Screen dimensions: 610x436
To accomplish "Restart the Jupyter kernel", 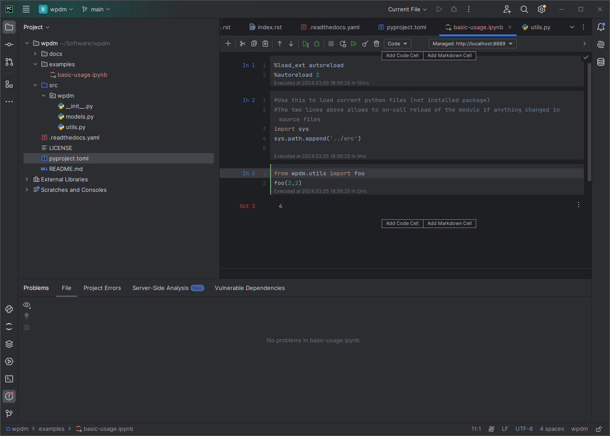I will tap(342, 44).
